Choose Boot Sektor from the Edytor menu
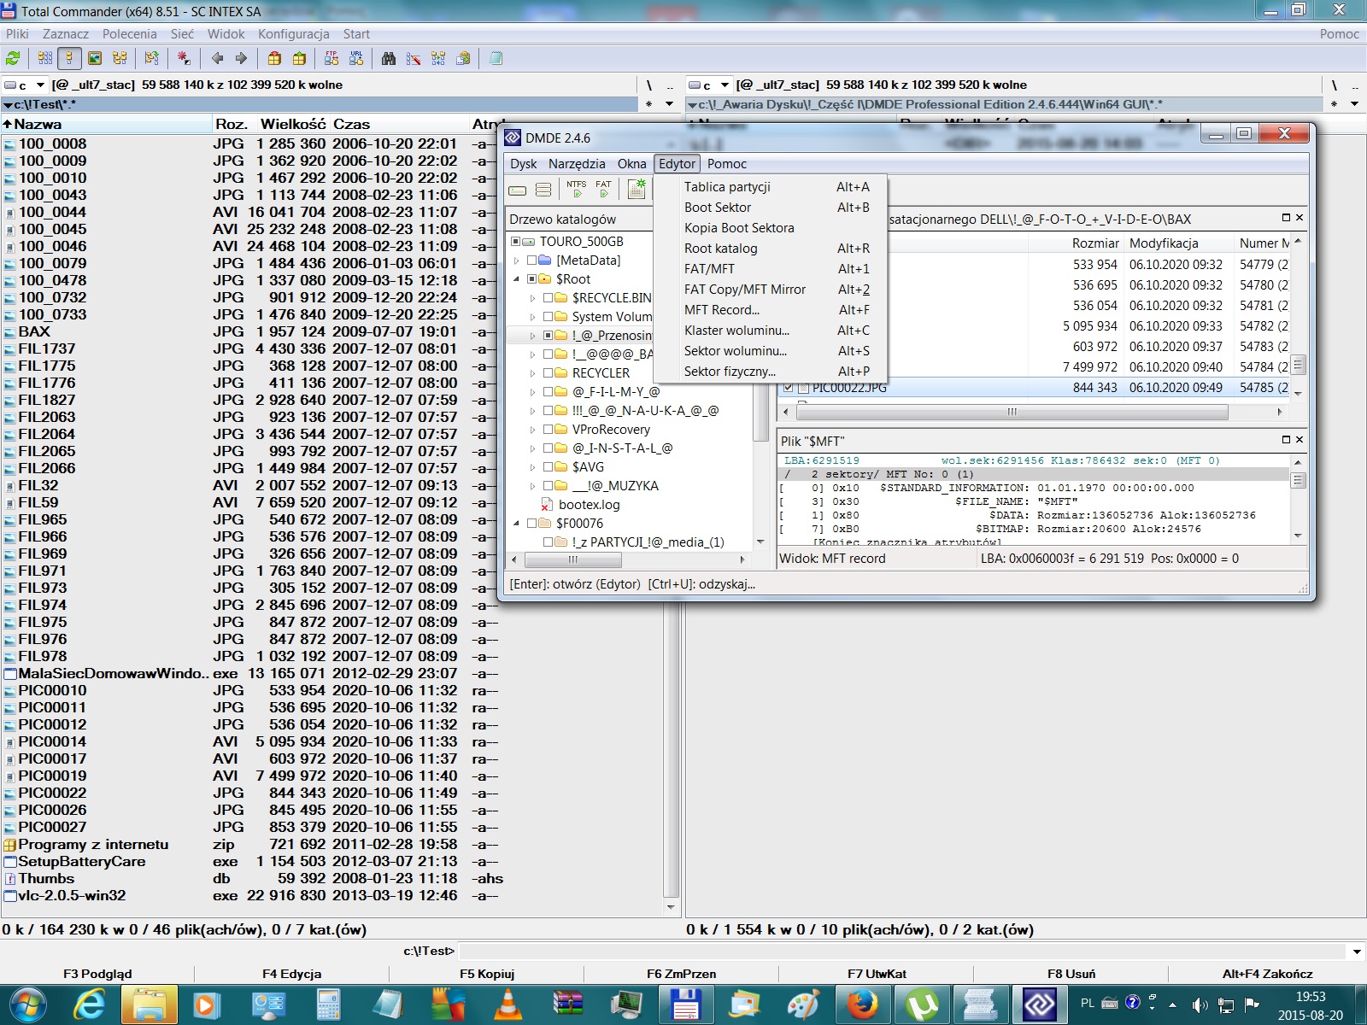This screenshot has width=1367, height=1025. [771, 208]
